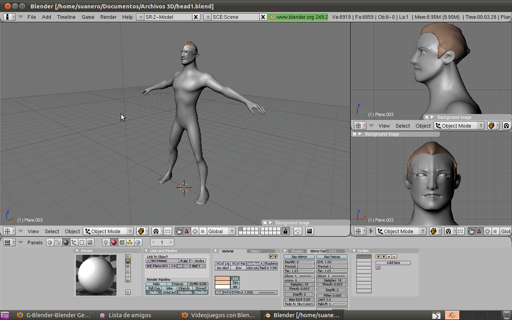Toggle the Shadbuf option in Render Pipeline
Viewport: 512px width, 320px height.
click(201, 292)
